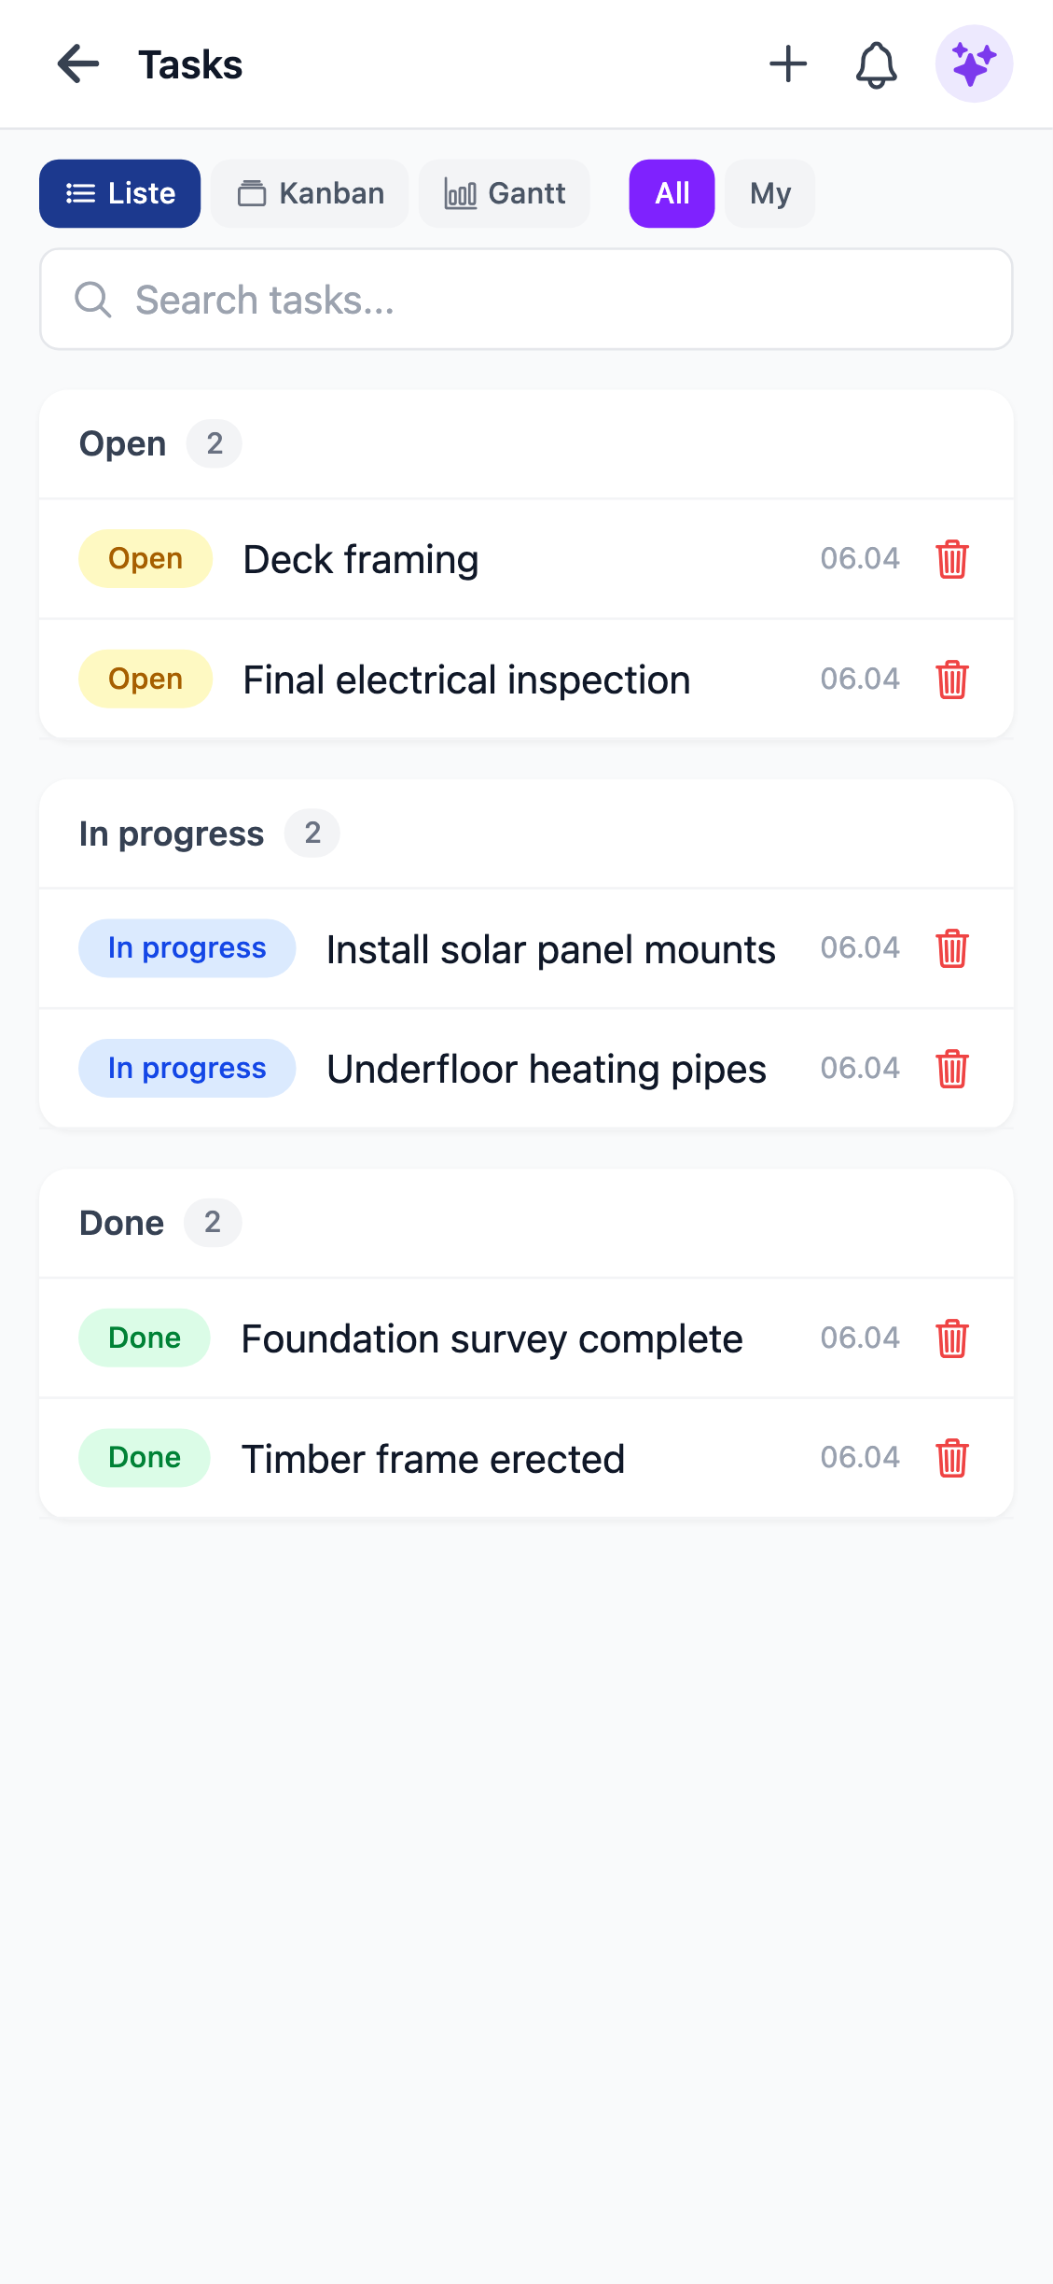
Task: Delete the Timber frame erected task
Action: coord(951,1458)
